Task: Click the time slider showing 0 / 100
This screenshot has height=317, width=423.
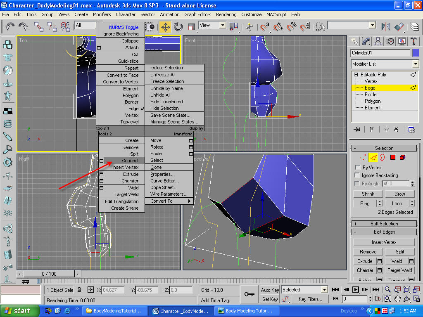Action: tap(49, 274)
